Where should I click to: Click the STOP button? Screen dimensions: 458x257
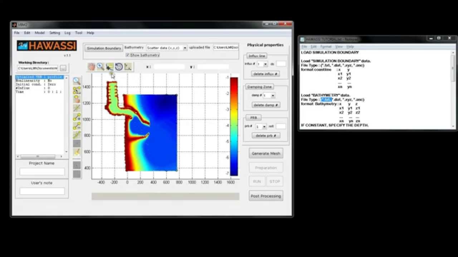coord(275,181)
